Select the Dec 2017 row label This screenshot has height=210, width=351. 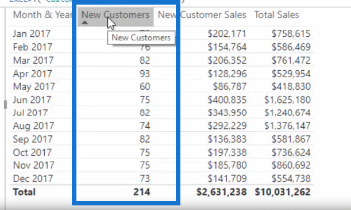33,178
